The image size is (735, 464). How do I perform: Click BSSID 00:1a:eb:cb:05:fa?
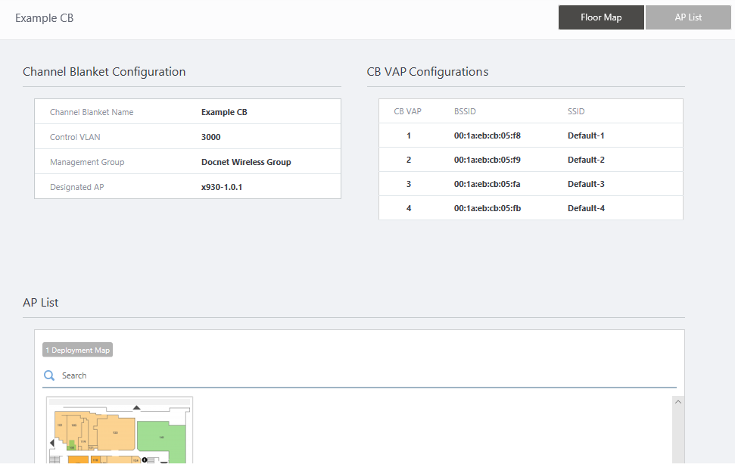pos(487,184)
